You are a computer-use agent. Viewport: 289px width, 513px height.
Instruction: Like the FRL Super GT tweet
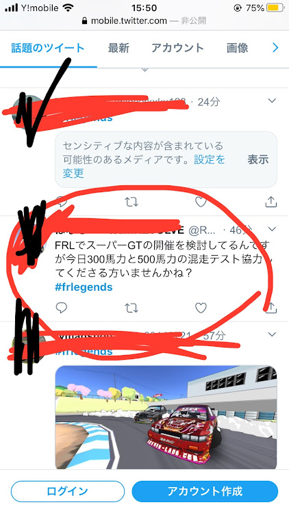(x=201, y=308)
